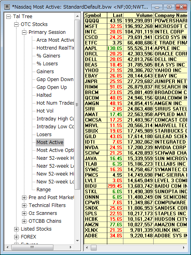Click the table horizontal scrollbar thumb
The height and width of the screenshot is (255, 191).
(94, 248)
